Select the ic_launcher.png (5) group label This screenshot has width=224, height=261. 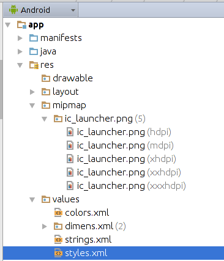[x=105, y=119]
